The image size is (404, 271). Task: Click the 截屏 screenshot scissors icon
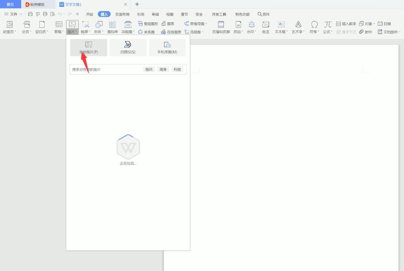86,24
